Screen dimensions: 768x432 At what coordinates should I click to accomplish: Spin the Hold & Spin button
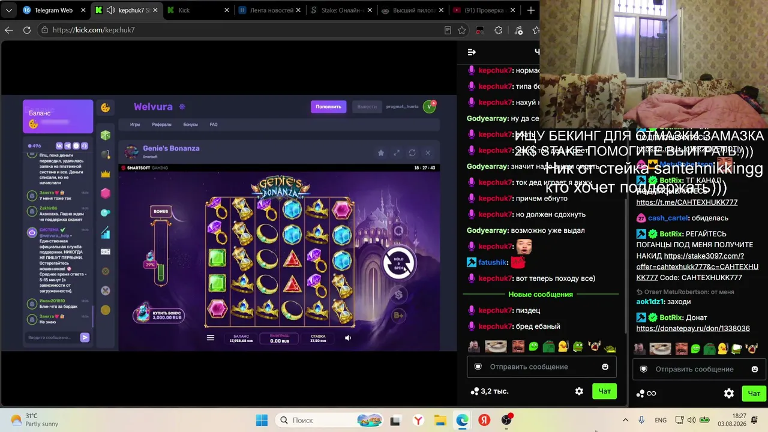pyautogui.click(x=399, y=263)
